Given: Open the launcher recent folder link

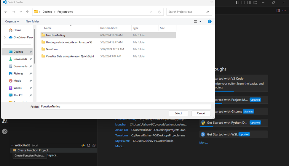Looking at the screenshot, I should point(121,125).
